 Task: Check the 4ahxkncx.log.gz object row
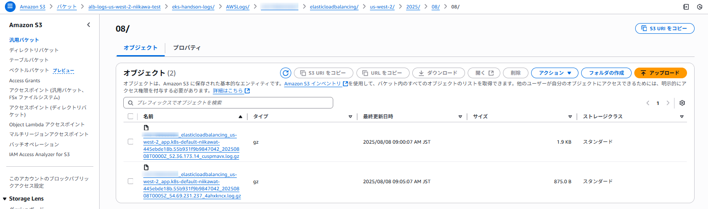pyautogui.click(x=130, y=181)
